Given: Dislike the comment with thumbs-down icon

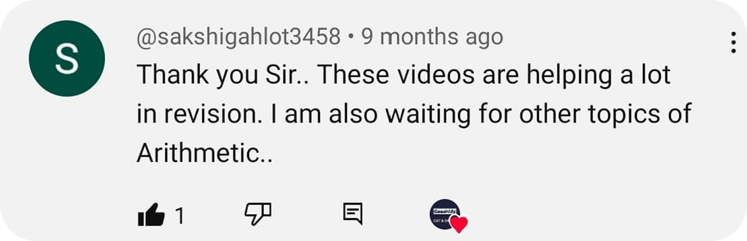Looking at the screenshot, I should tap(258, 214).
